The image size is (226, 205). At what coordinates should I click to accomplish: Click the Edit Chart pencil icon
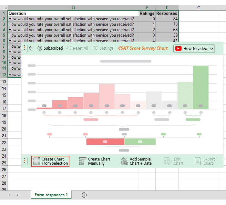click(x=168, y=161)
